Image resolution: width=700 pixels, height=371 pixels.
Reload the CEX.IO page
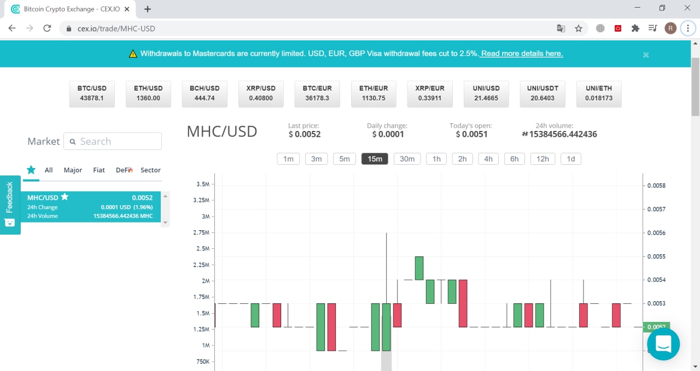pyautogui.click(x=47, y=28)
